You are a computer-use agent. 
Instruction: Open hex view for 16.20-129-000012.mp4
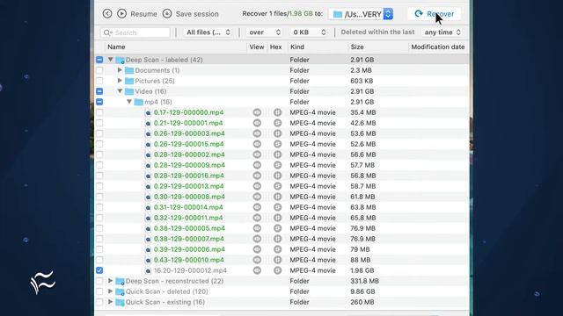click(278, 270)
